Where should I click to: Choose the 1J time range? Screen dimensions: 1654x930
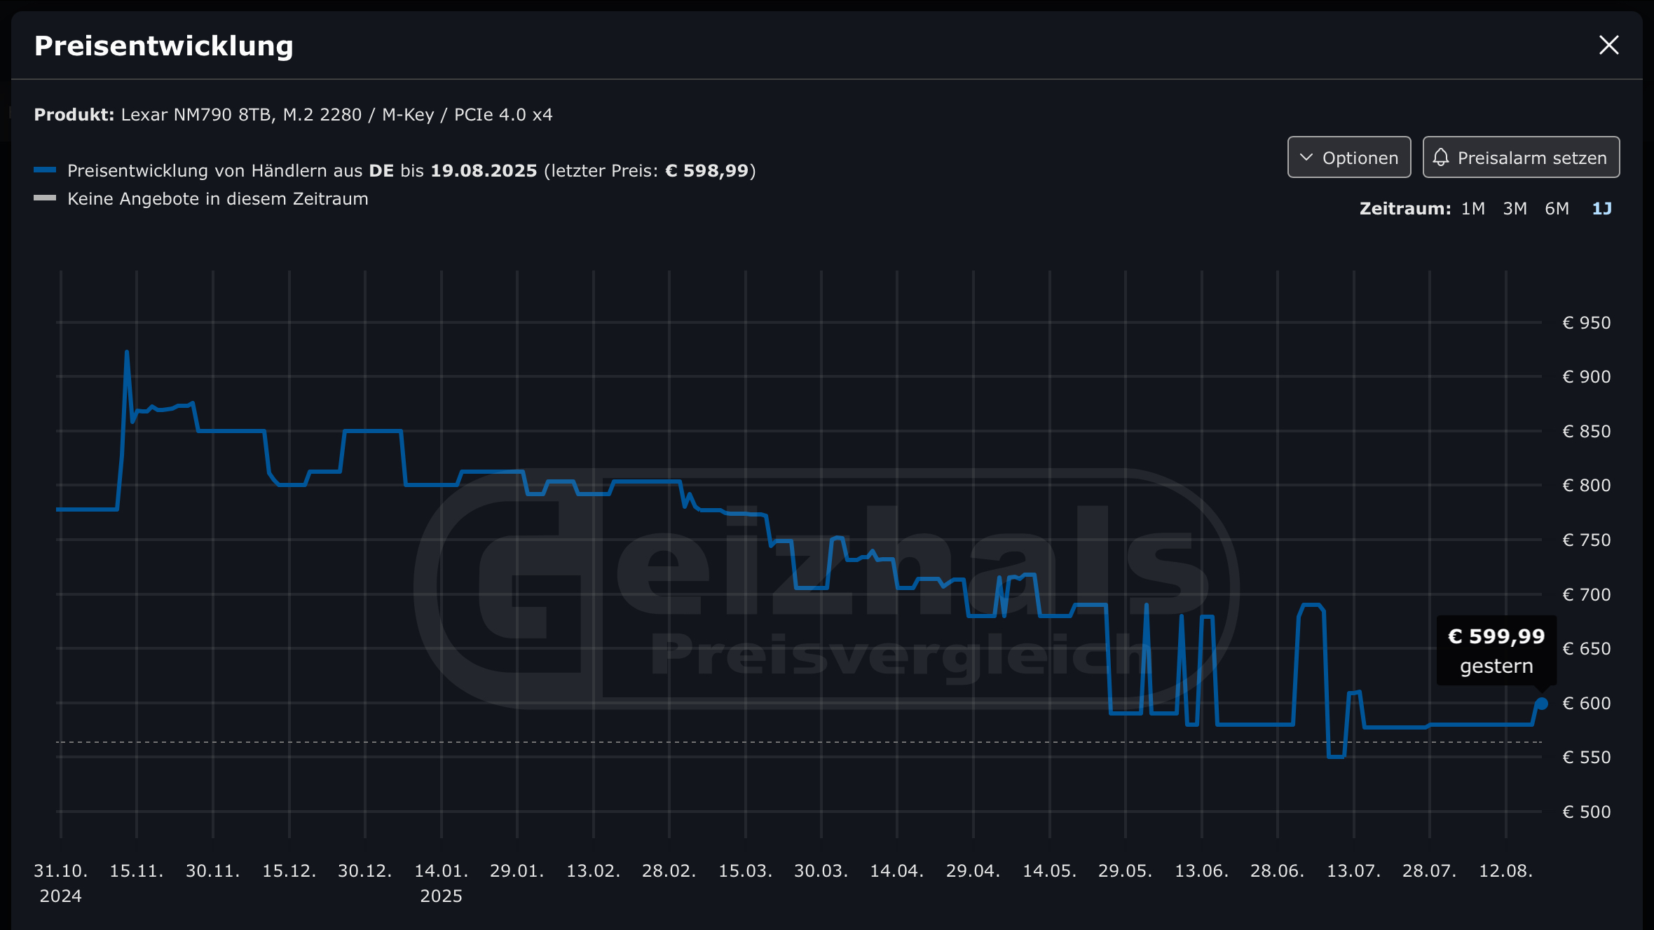click(1601, 209)
